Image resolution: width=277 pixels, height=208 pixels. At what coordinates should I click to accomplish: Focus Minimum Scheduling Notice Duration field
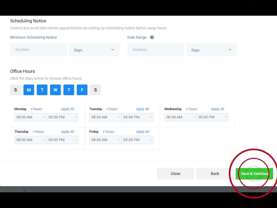38,50
